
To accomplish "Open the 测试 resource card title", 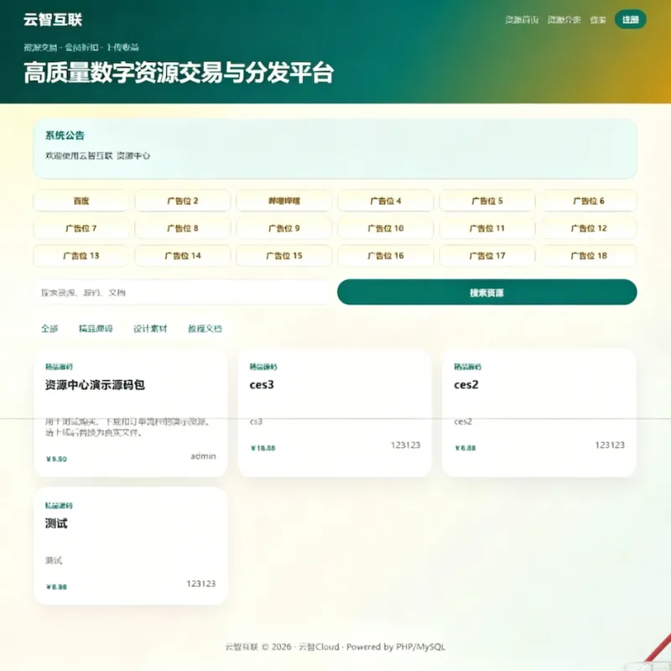I will [x=56, y=523].
